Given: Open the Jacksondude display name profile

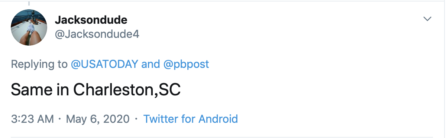Looking at the screenshot, I should coord(91,20).
